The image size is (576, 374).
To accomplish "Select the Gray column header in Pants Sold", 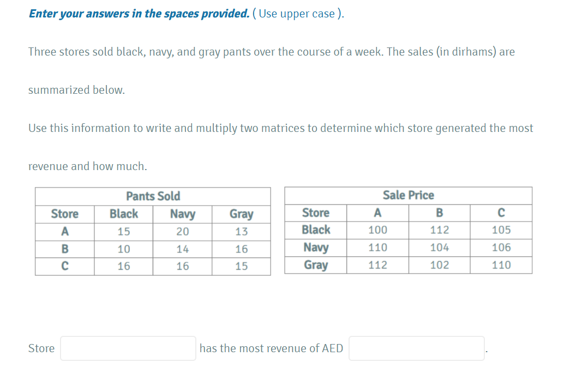I will click(x=241, y=214).
